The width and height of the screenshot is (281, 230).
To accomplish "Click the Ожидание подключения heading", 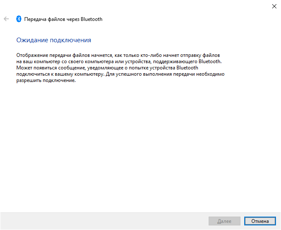I will coord(54,40).
